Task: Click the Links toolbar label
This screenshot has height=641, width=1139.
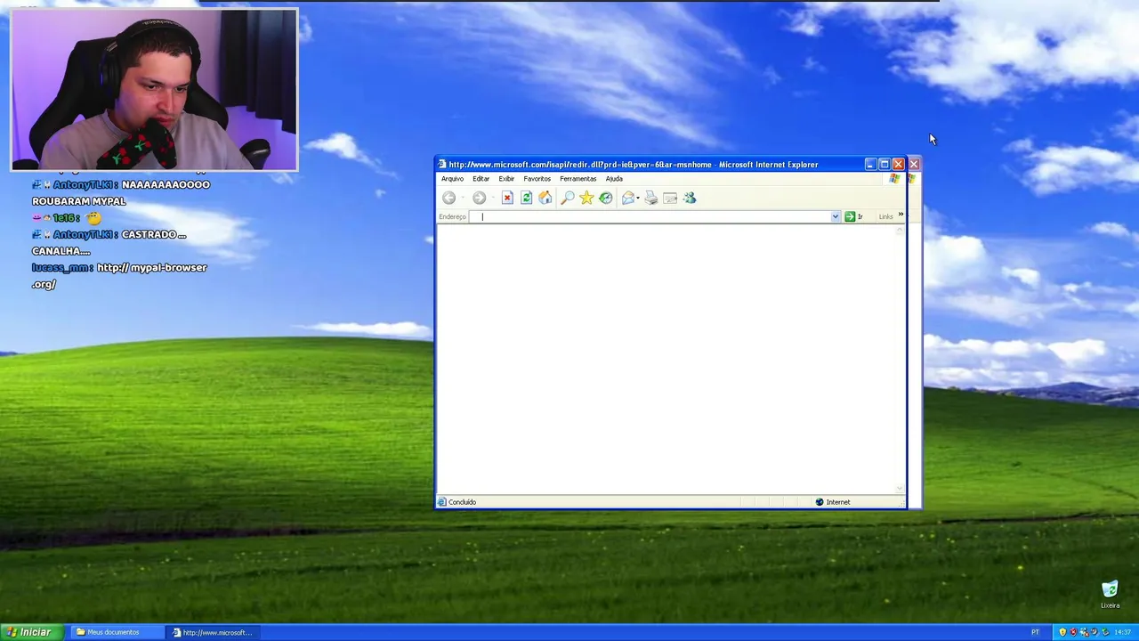Action: point(885,216)
